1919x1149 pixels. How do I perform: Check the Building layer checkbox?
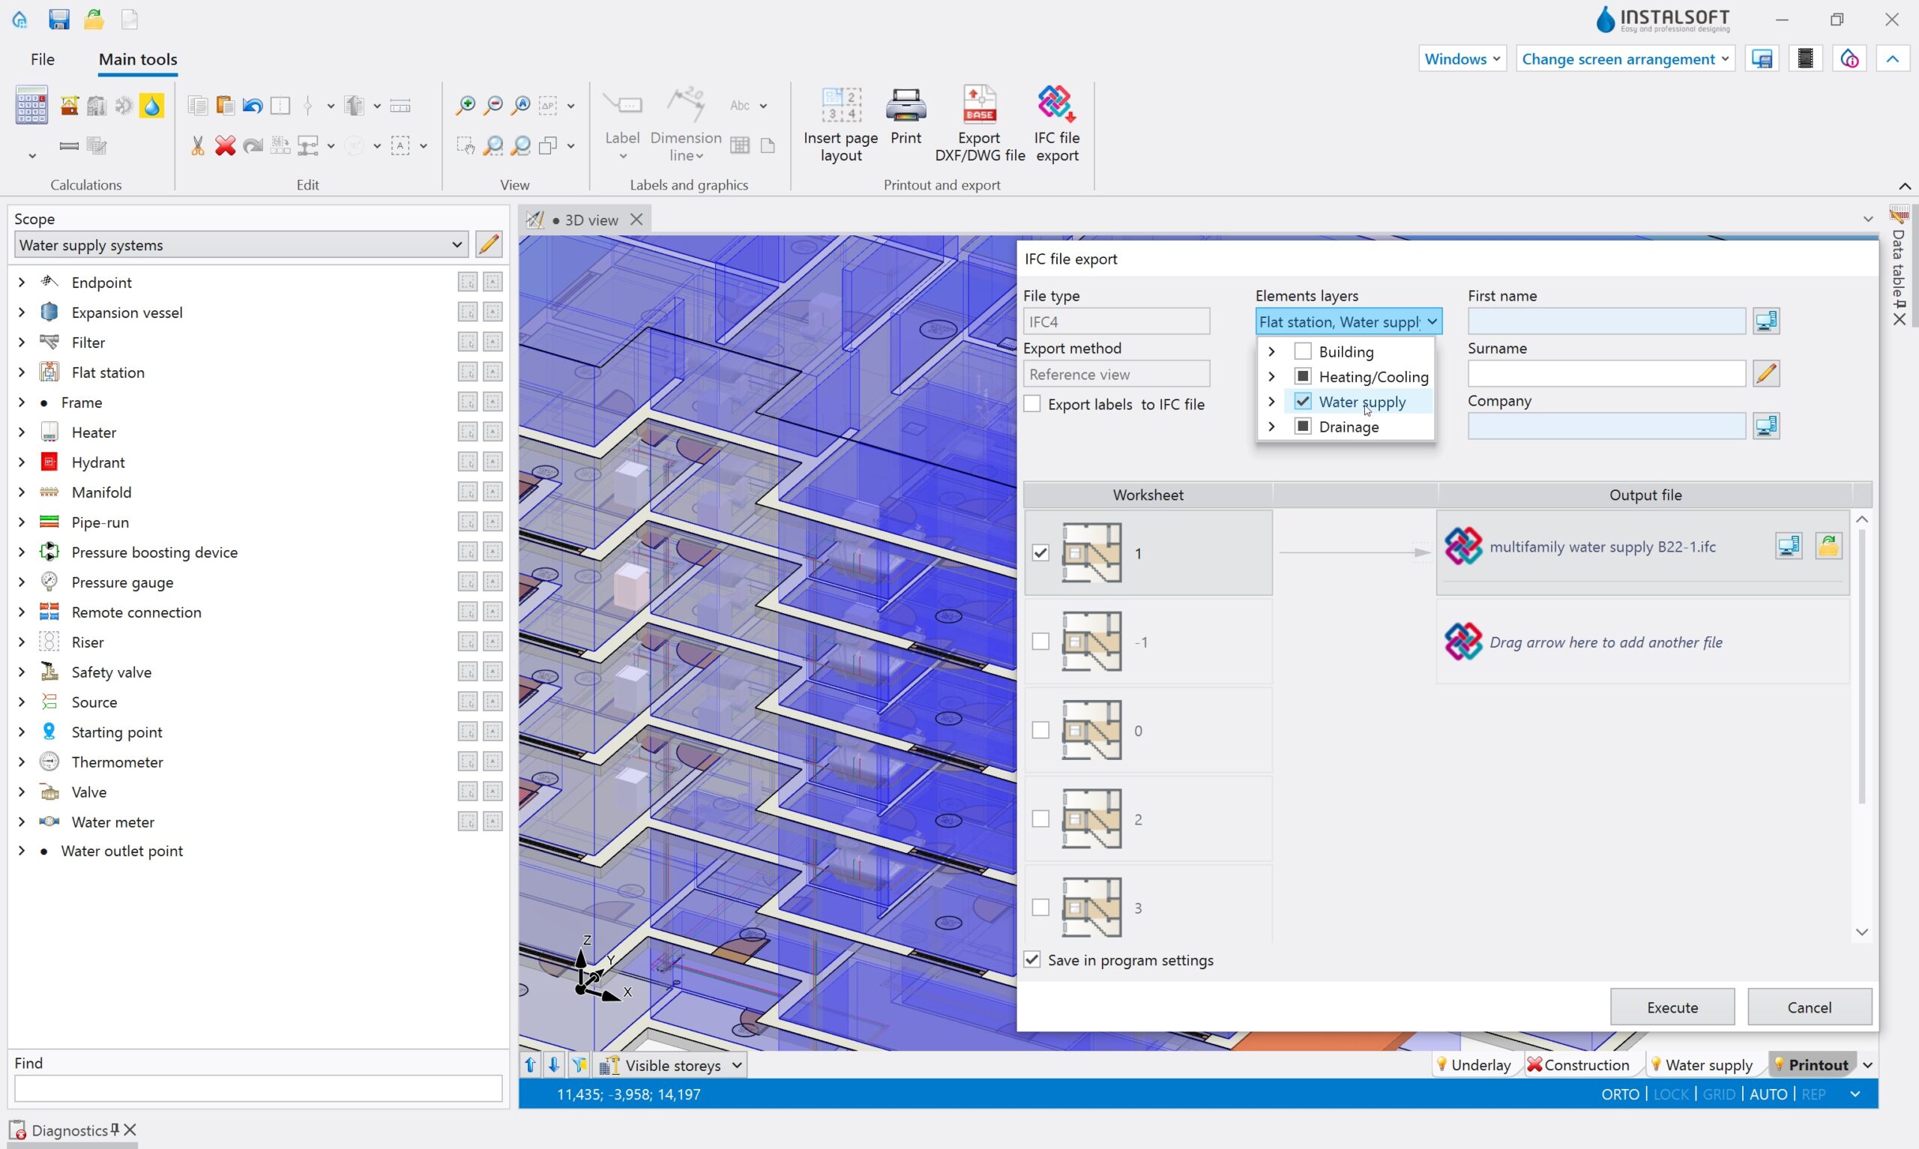[x=1303, y=352]
